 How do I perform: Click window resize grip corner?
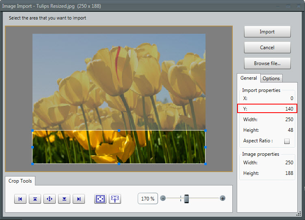[x=299, y=214]
